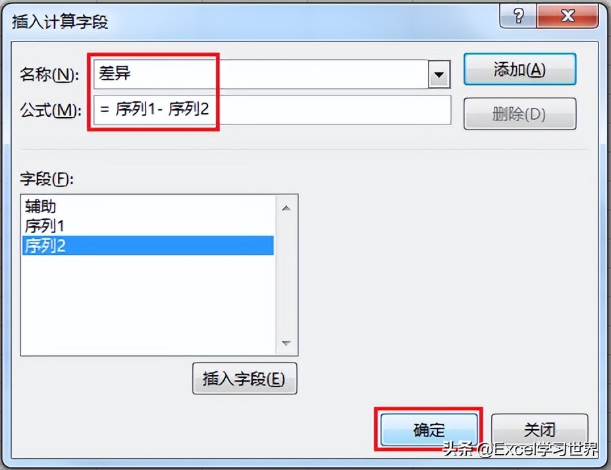Viewport: 611px width, 470px height.
Task: Confirm with the 确定 button
Action: tap(429, 430)
